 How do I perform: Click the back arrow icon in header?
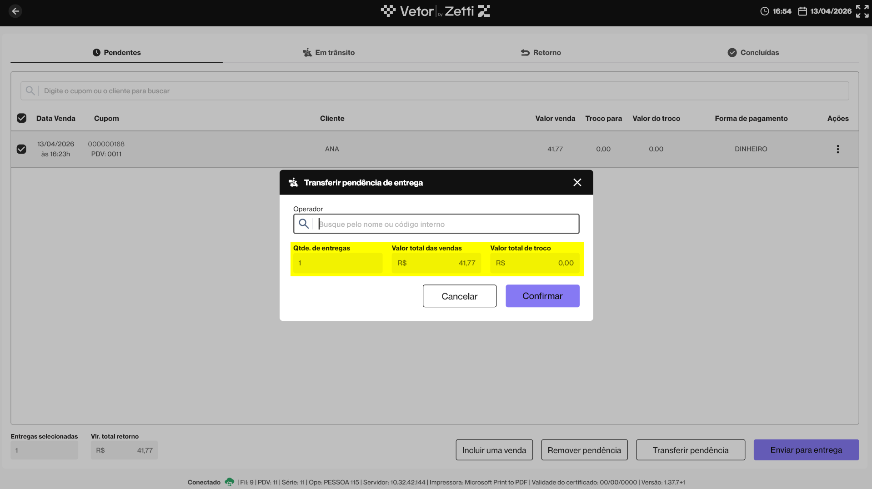tap(15, 11)
